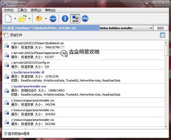Open the 帮助(H) menu

pyautogui.click(x=50, y=10)
